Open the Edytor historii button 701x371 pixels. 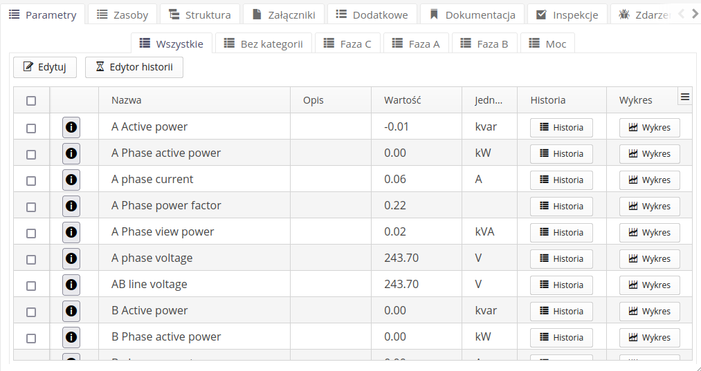coord(134,67)
